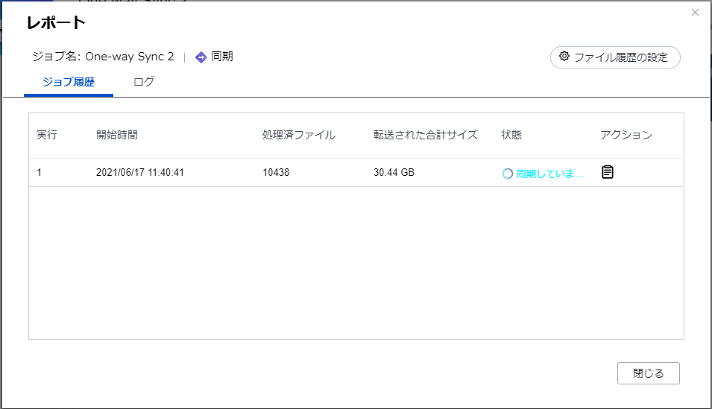The height and width of the screenshot is (409, 712).
Task: Click the 同期していま… status text
Action: click(x=549, y=173)
